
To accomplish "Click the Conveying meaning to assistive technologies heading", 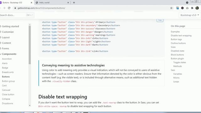I will (73, 65).
